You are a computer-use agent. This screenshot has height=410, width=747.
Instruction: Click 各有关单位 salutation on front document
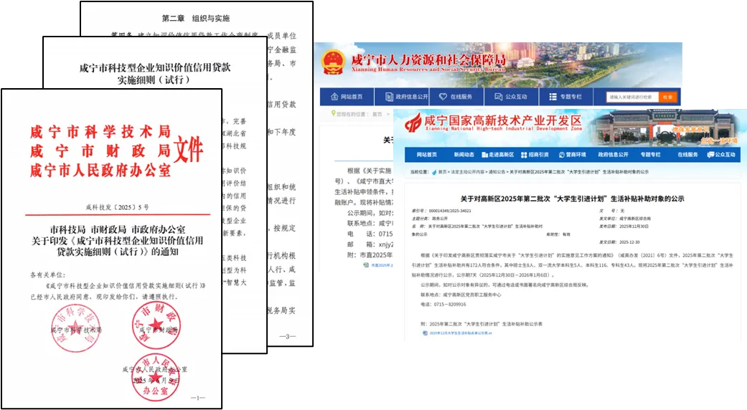48,275
